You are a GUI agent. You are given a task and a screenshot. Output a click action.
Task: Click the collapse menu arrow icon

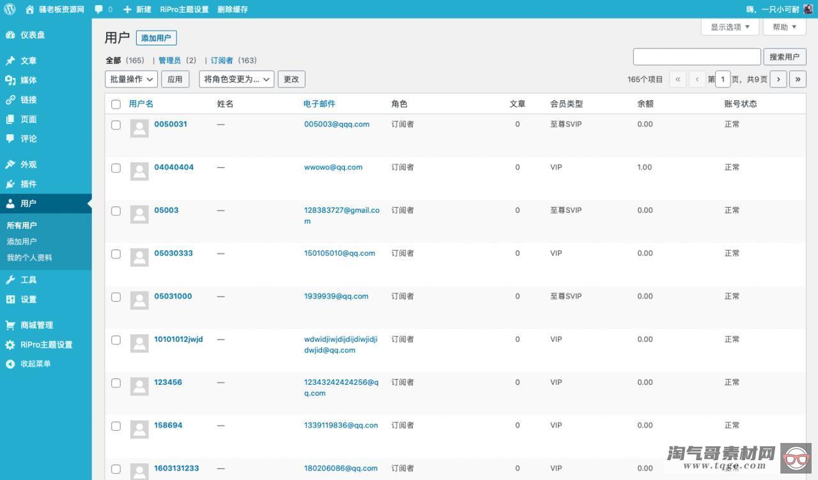click(x=10, y=364)
